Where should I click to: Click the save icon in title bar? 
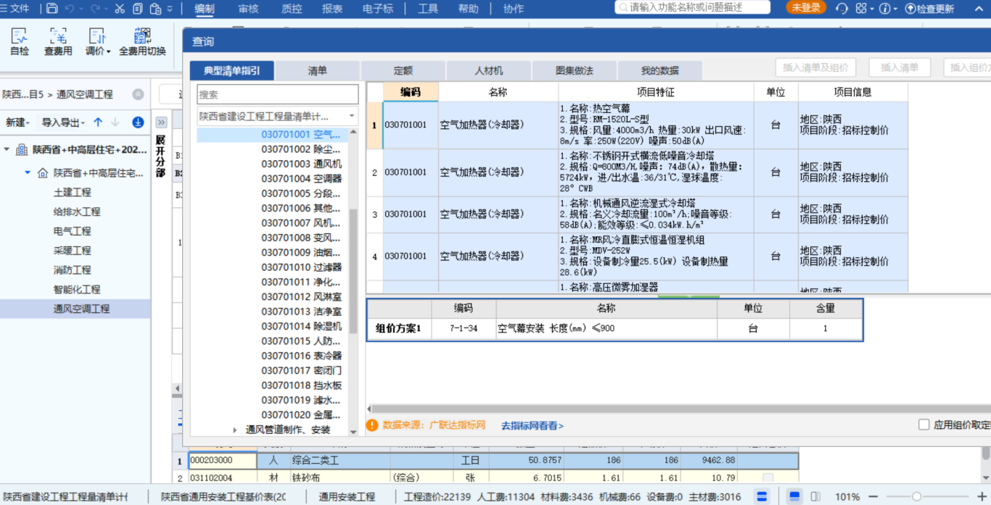[x=52, y=9]
